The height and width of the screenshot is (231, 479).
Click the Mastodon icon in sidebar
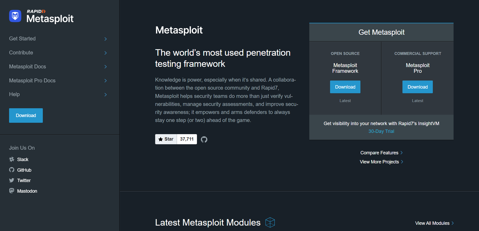(12, 191)
